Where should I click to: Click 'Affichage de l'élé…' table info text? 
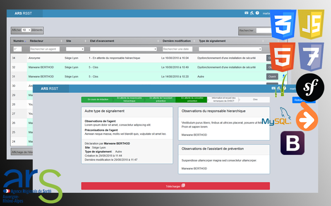22,152
